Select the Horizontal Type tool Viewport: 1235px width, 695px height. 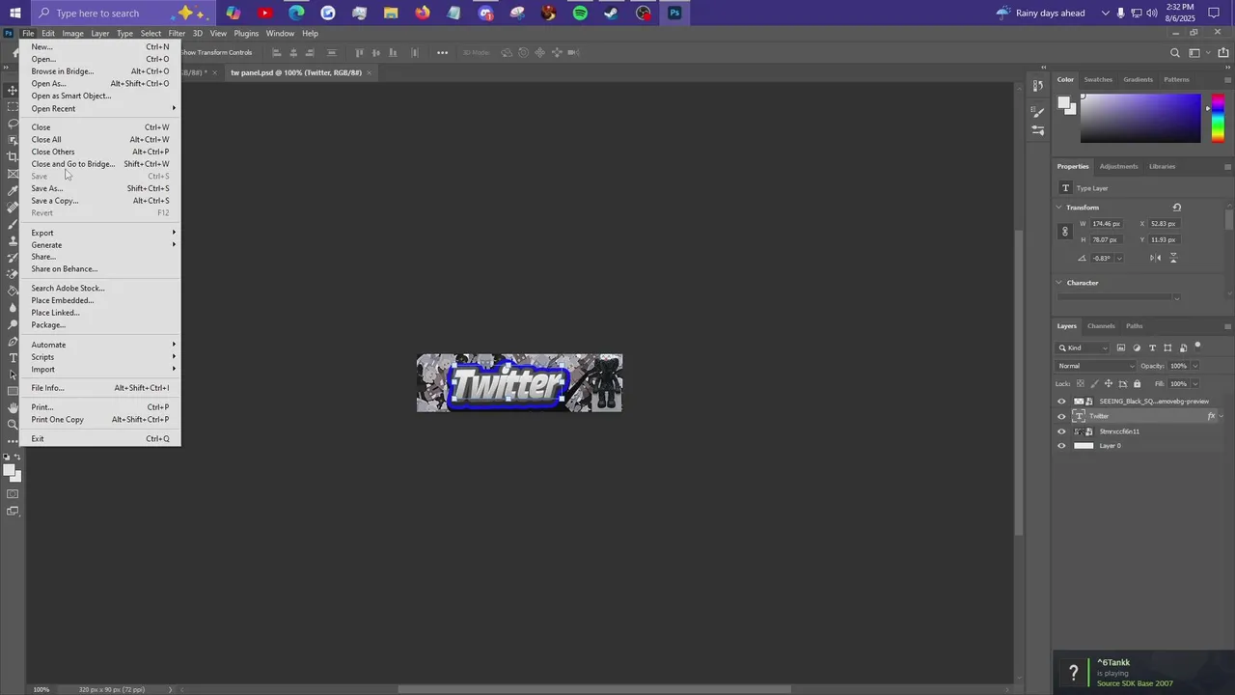13,358
